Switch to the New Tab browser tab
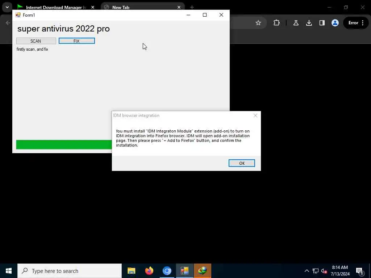The width and height of the screenshot is (371, 278). [x=121, y=7]
